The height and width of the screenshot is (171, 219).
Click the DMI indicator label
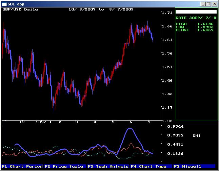click(x=196, y=135)
